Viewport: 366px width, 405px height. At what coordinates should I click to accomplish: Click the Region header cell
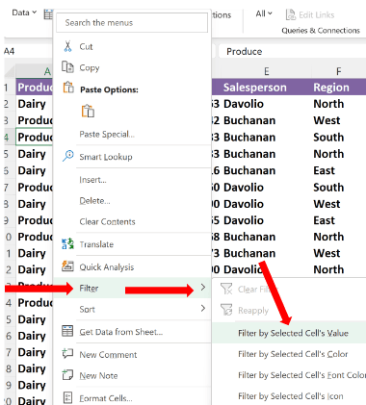point(339,88)
